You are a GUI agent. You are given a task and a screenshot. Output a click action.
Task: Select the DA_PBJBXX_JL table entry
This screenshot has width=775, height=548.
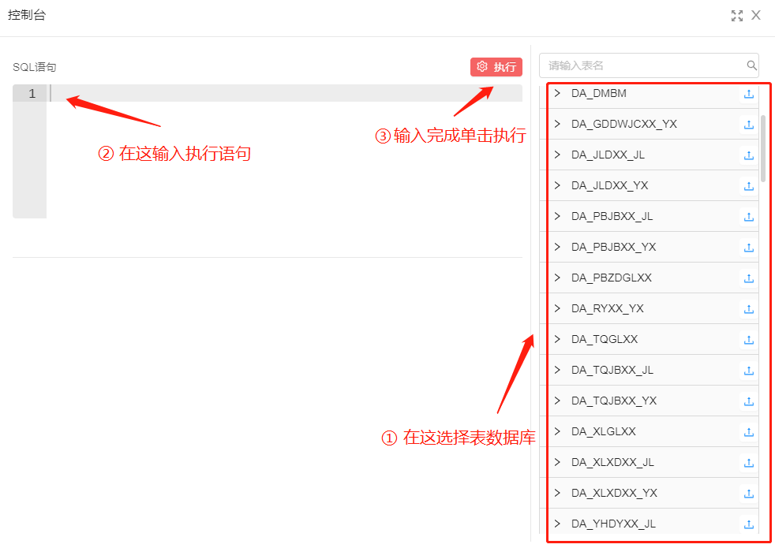click(x=612, y=216)
